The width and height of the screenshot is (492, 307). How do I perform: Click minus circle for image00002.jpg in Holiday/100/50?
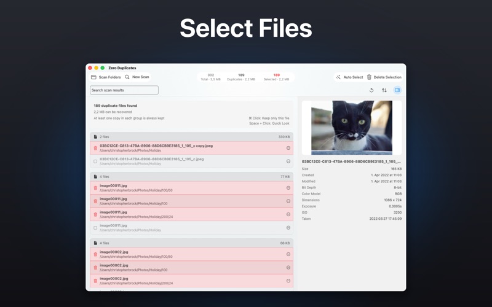pyautogui.click(x=288, y=254)
